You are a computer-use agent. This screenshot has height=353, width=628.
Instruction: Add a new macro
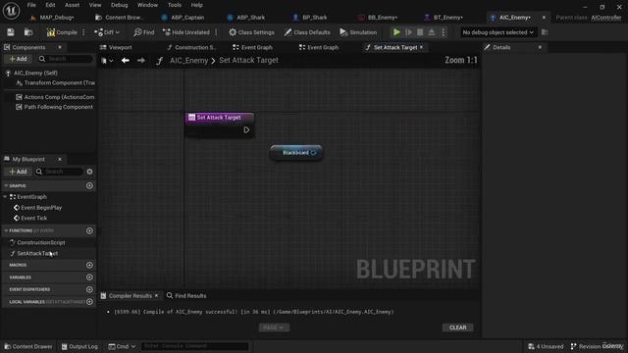click(x=89, y=266)
